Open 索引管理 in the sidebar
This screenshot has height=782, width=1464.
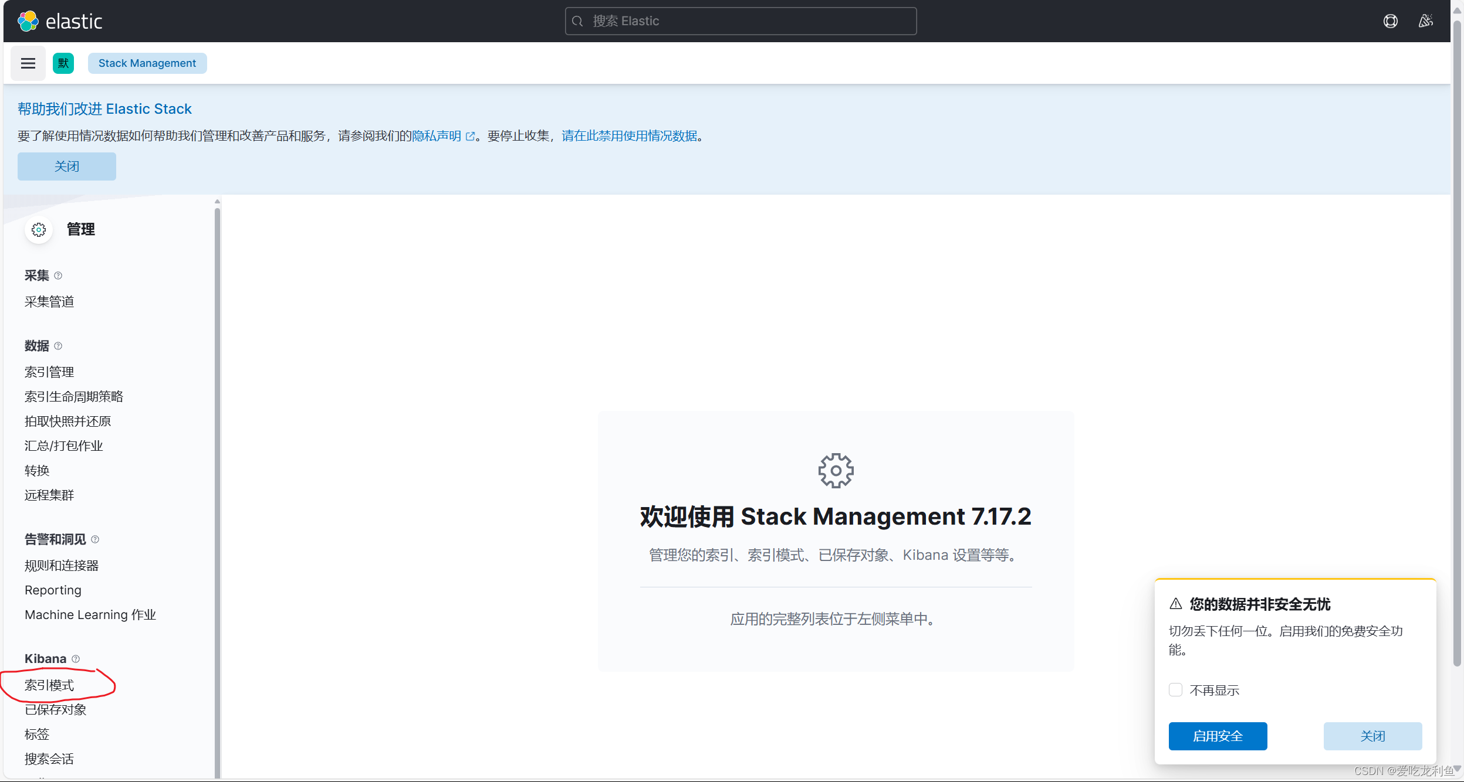pyautogui.click(x=49, y=372)
